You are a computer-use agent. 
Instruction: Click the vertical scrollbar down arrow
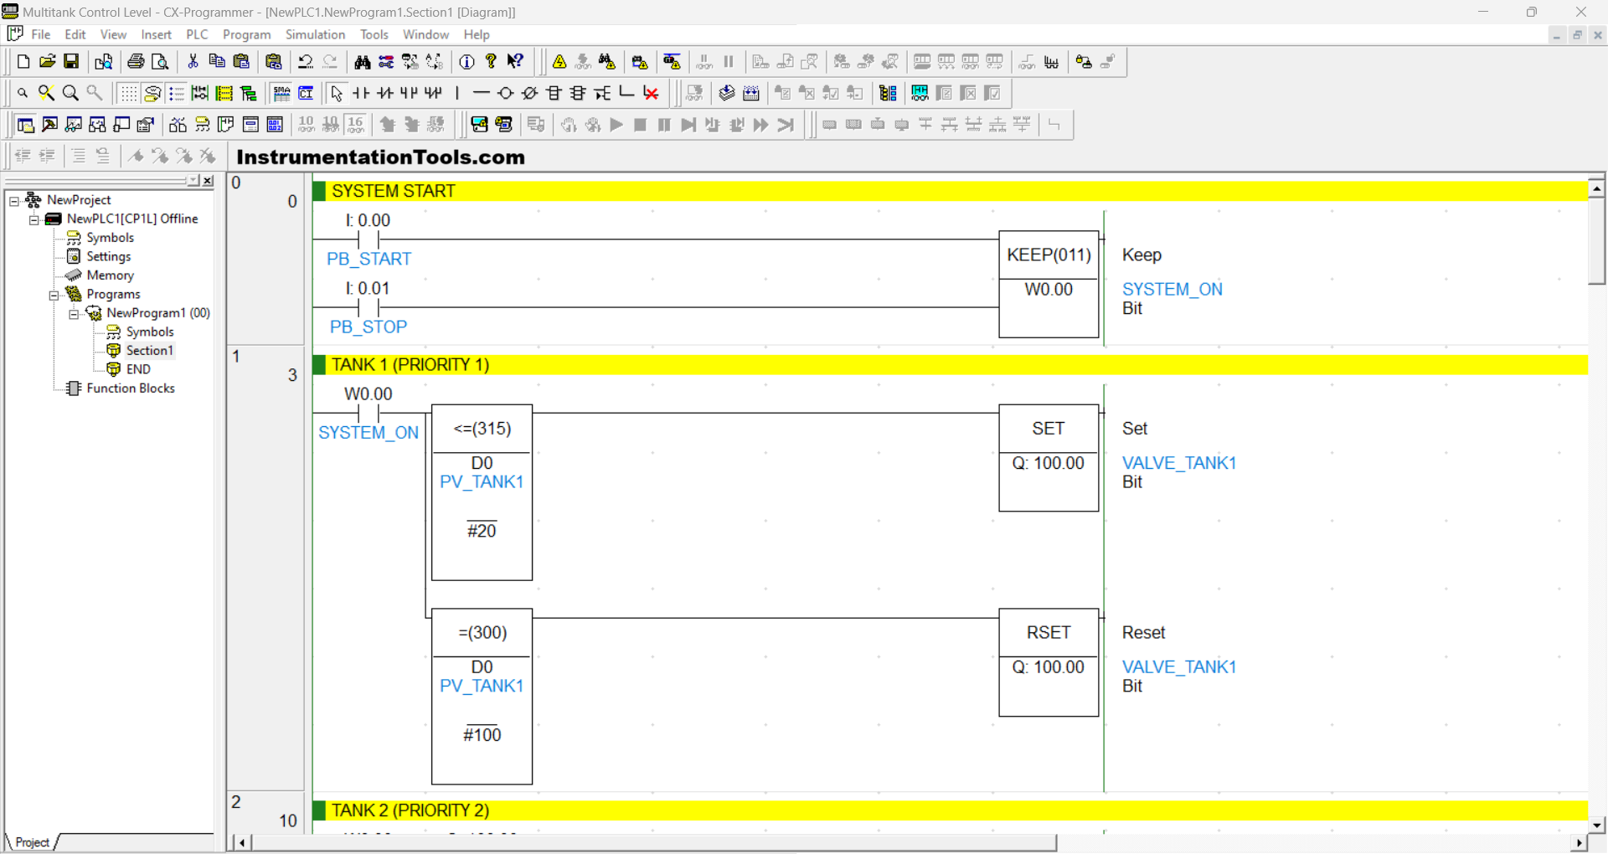click(1597, 825)
